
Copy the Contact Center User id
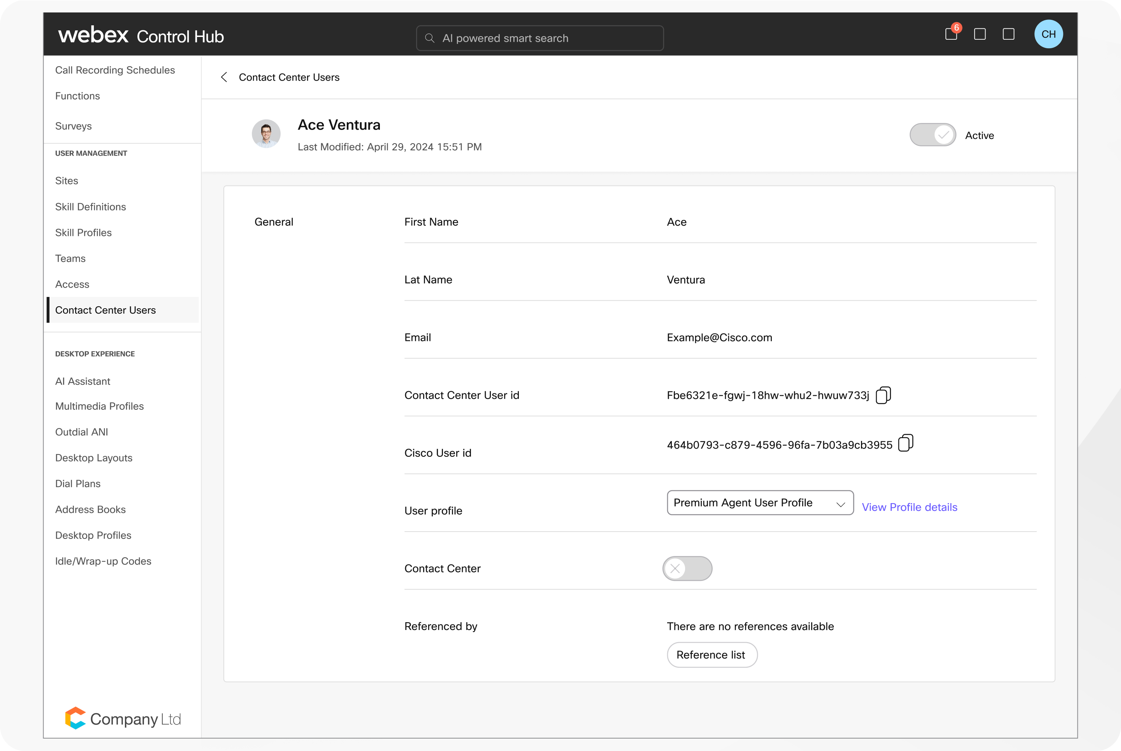883,395
